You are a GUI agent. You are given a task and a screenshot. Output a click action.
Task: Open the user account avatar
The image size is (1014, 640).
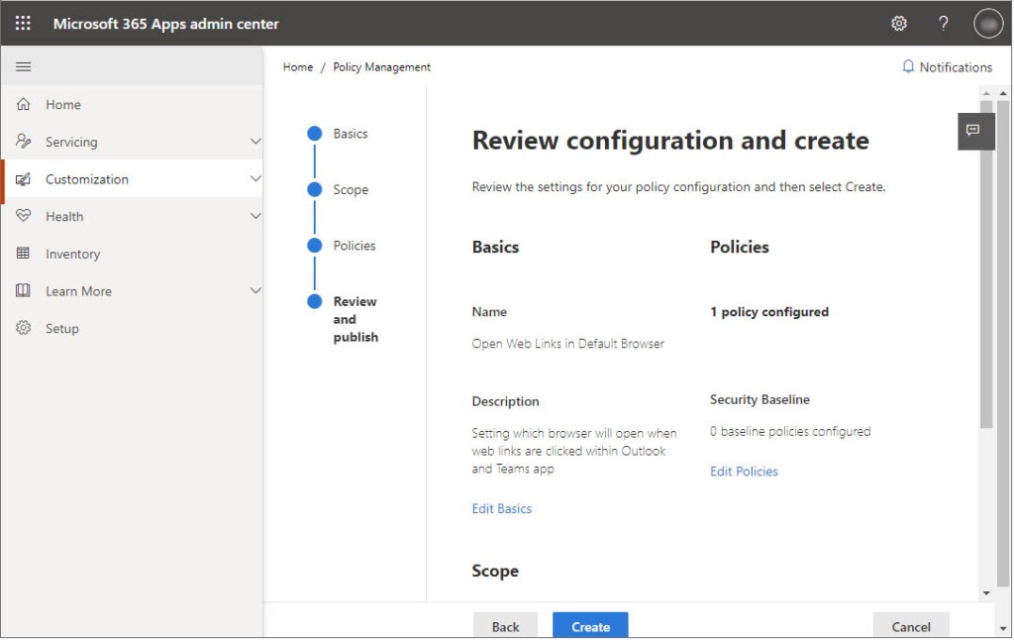pos(988,24)
